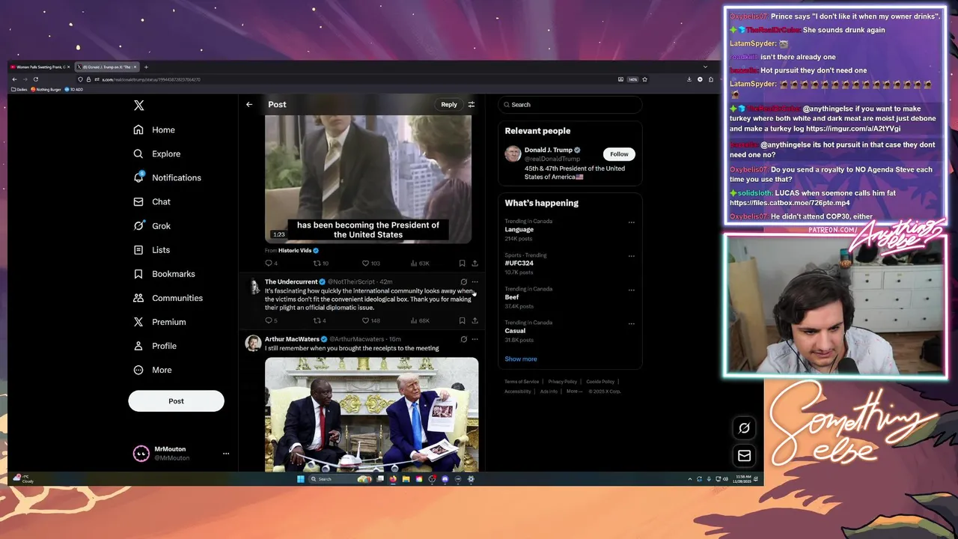Viewport: 958px width, 539px height.
Task: Open Donald J. Trump profile name
Action: pyautogui.click(x=549, y=150)
